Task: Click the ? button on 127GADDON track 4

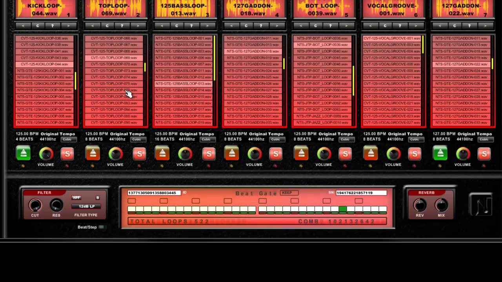Action: (261, 26)
